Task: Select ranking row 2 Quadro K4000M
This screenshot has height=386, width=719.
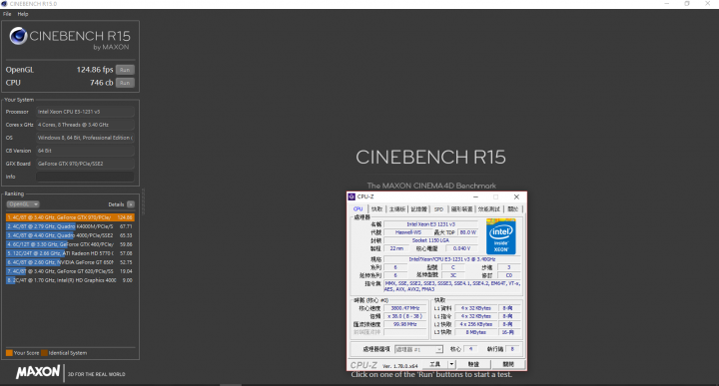Action: [70, 226]
